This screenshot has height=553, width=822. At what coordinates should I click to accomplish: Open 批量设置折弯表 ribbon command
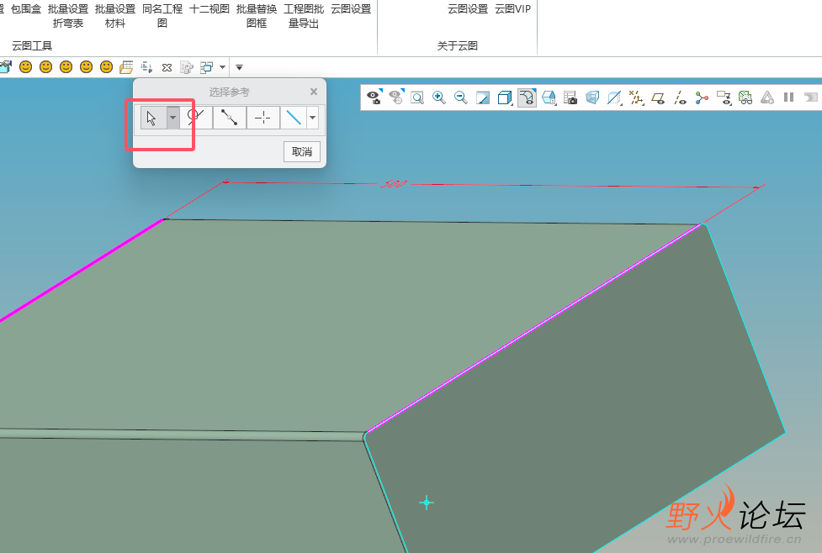click(68, 16)
